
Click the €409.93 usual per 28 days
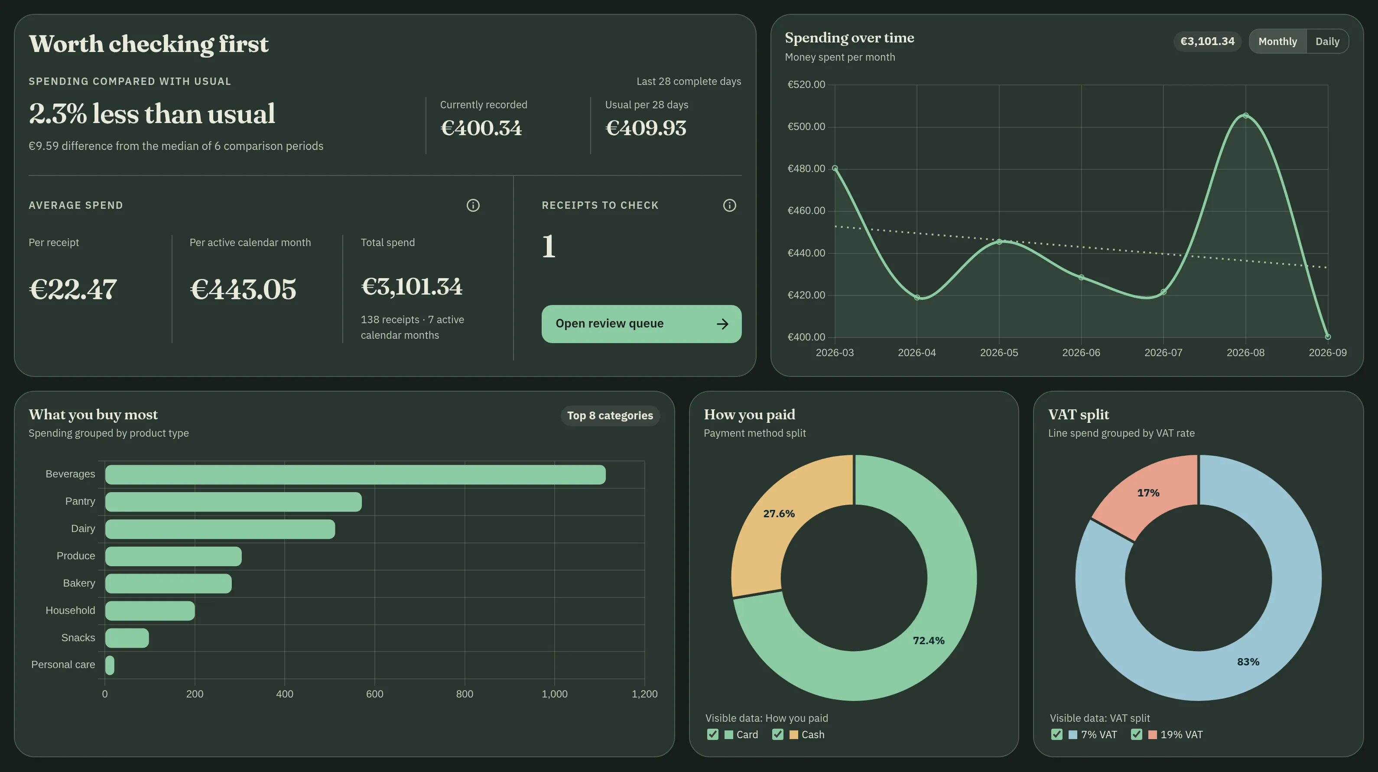point(646,128)
